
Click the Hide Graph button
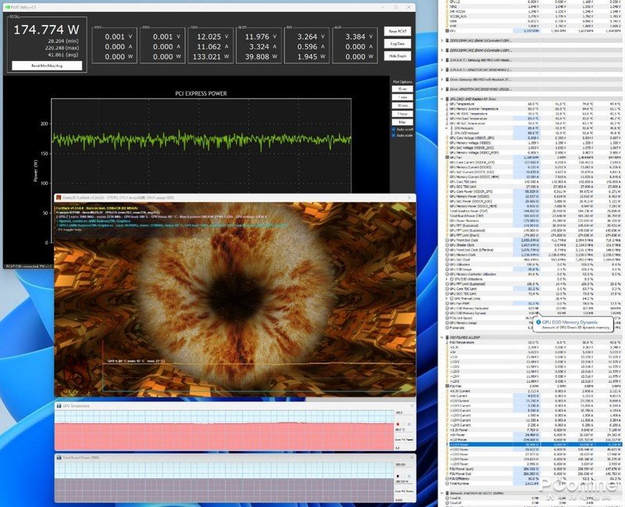[x=396, y=56]
